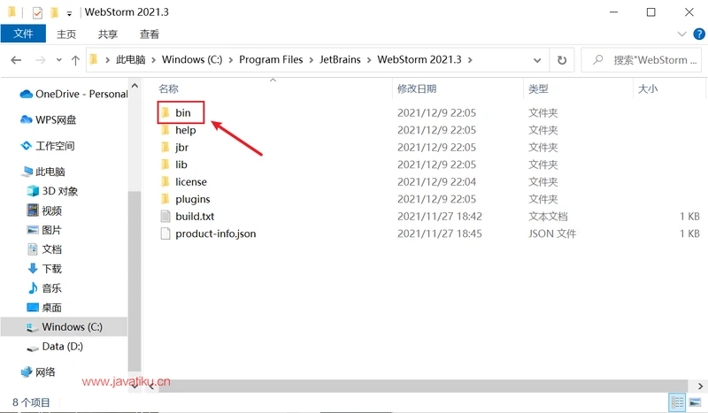Expand the ribbon chevron
This screenshot has width=708, height=413.
(x=681, y=34)
